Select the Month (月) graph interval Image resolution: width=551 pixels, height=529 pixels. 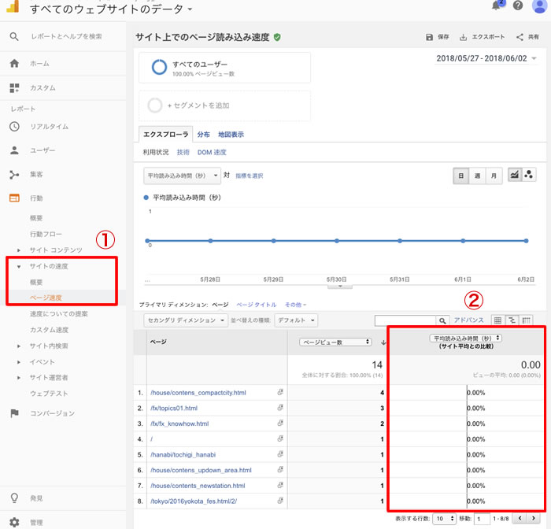(x=494, y=176)
